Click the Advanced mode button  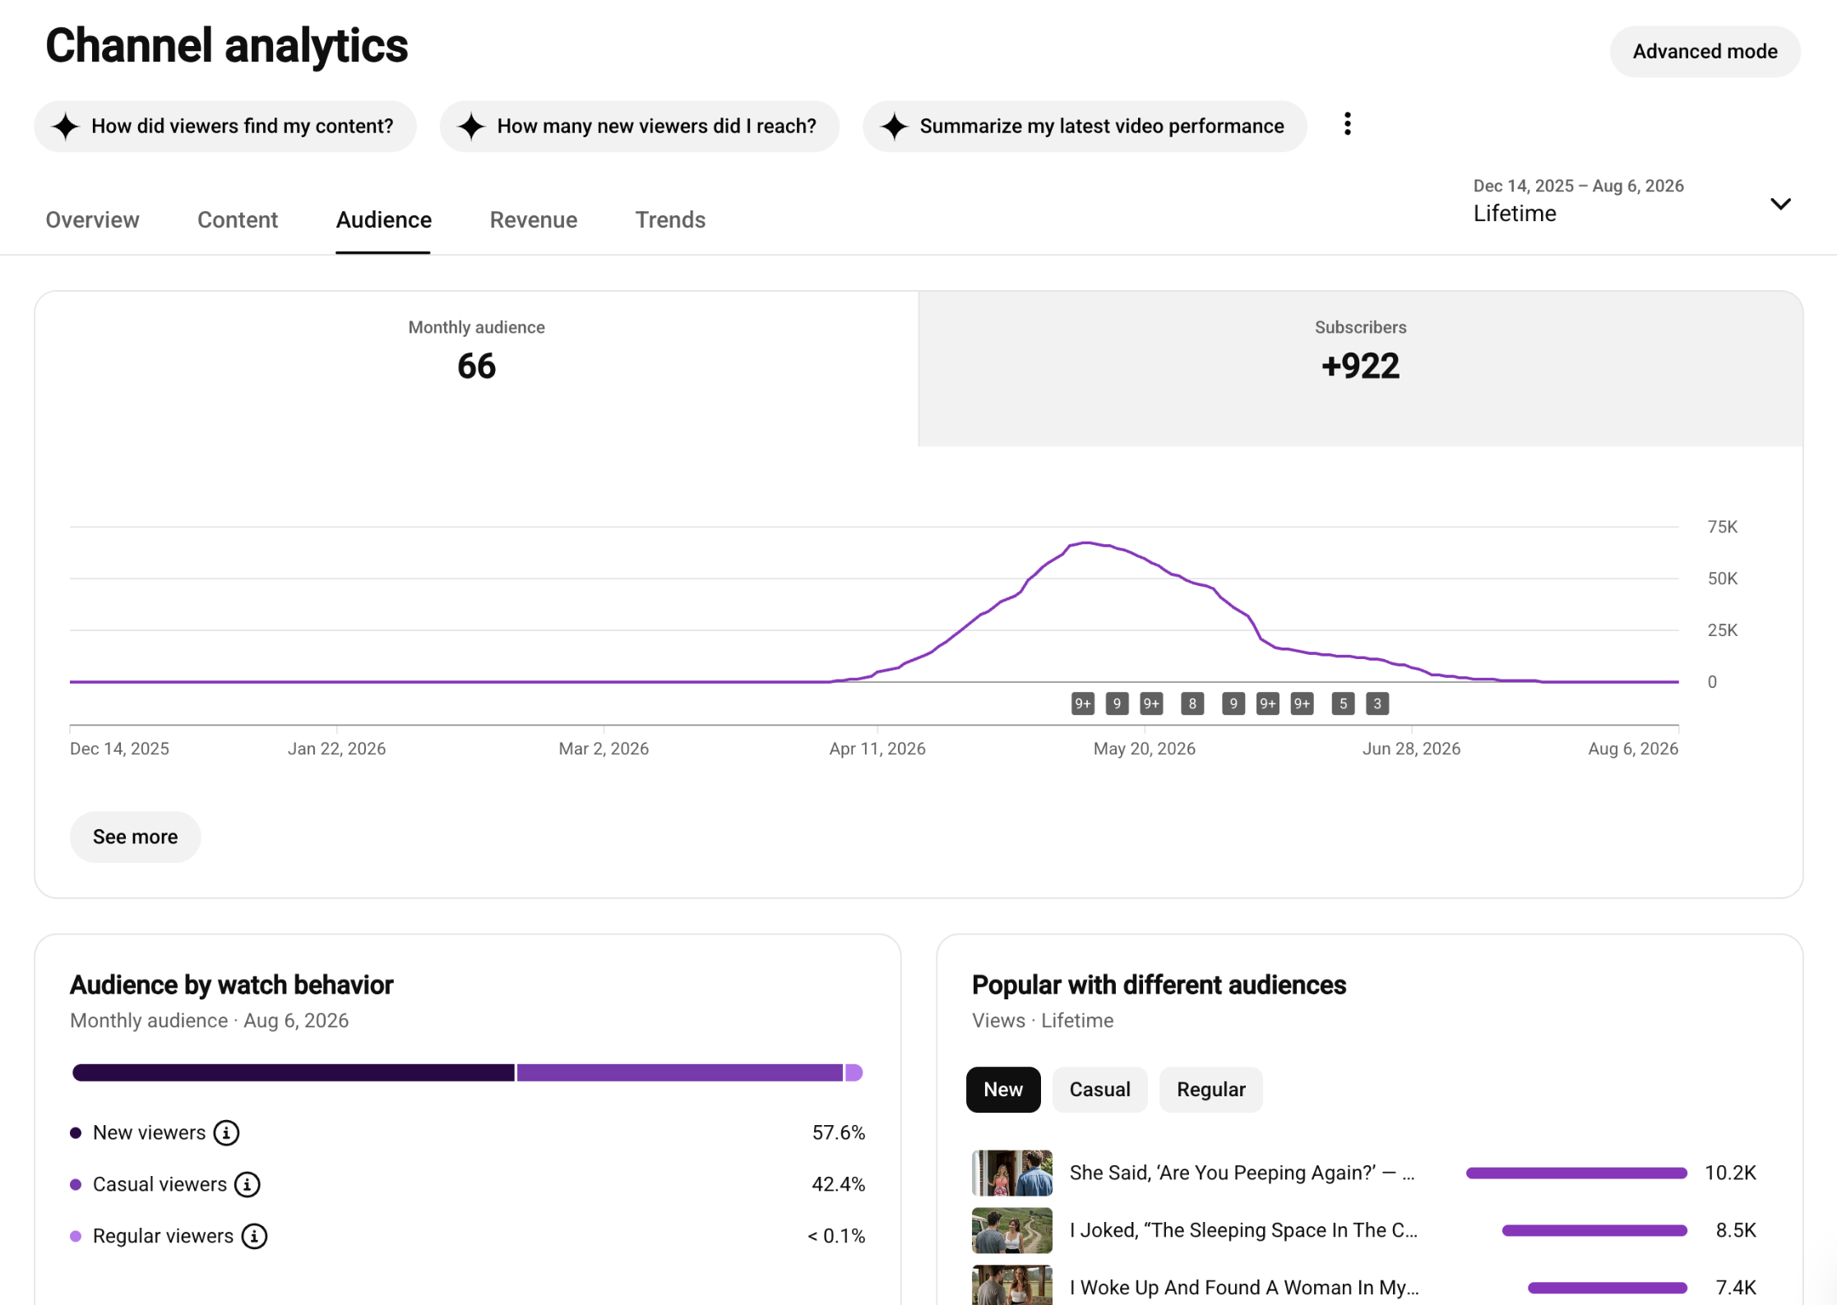(x=1705, y=52)
